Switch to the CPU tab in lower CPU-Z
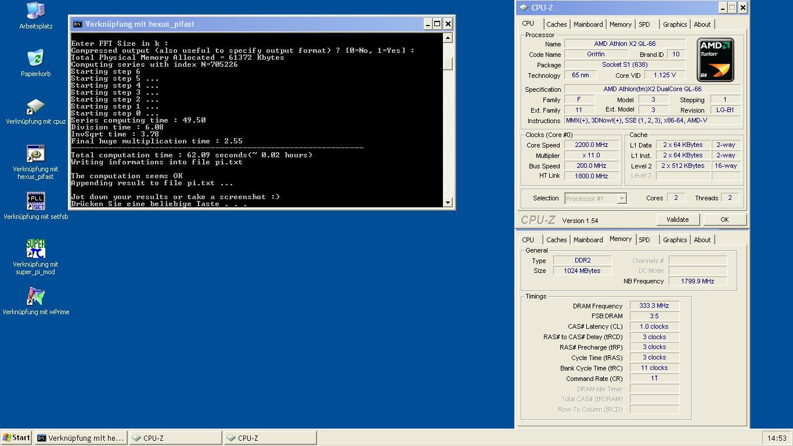 click(x=528, y=240)
